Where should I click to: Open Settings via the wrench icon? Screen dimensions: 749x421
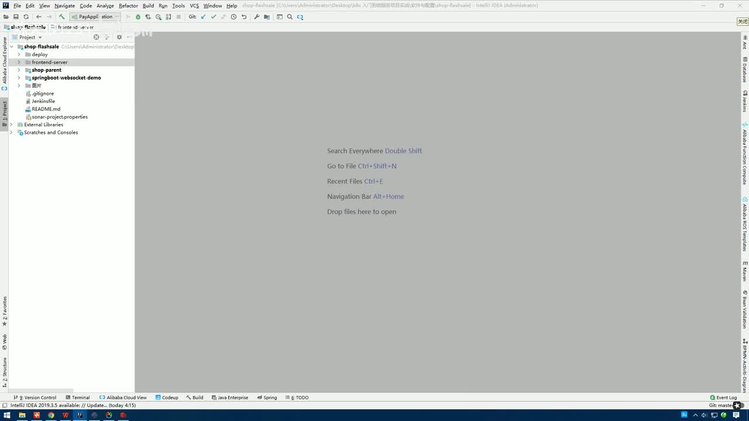(x=256, y=17)
